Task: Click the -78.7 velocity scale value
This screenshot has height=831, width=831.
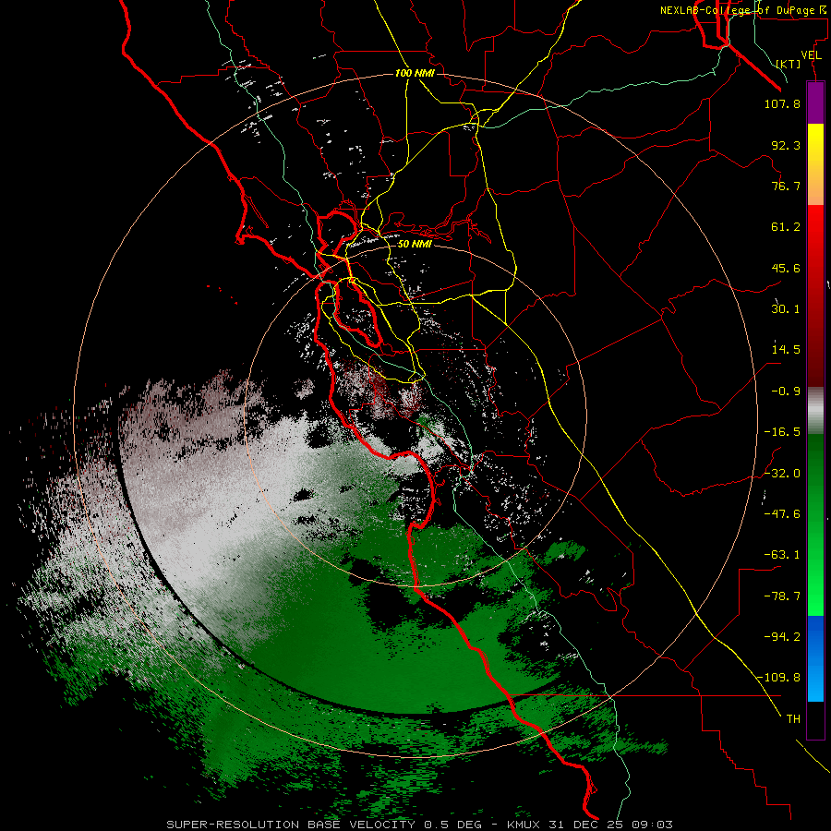Action: point(782,596)
